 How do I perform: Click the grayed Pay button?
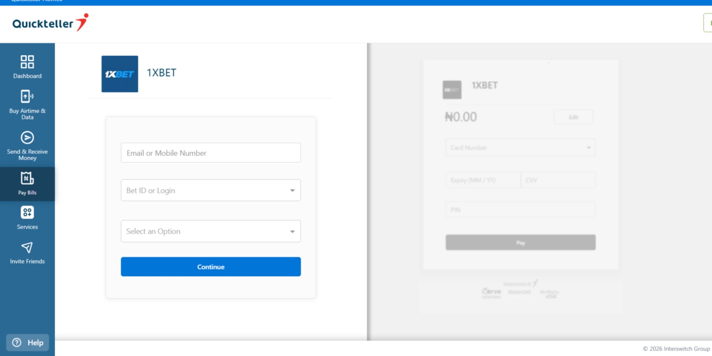520,243
